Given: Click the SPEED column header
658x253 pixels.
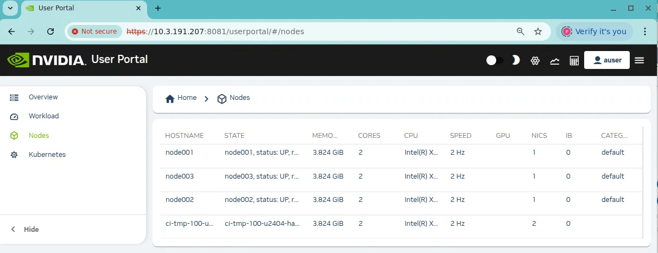Looking at the screenshot, I should click(461, 136).
